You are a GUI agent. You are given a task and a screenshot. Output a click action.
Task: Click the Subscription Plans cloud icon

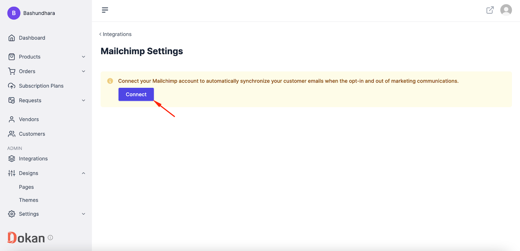(12, 86)
